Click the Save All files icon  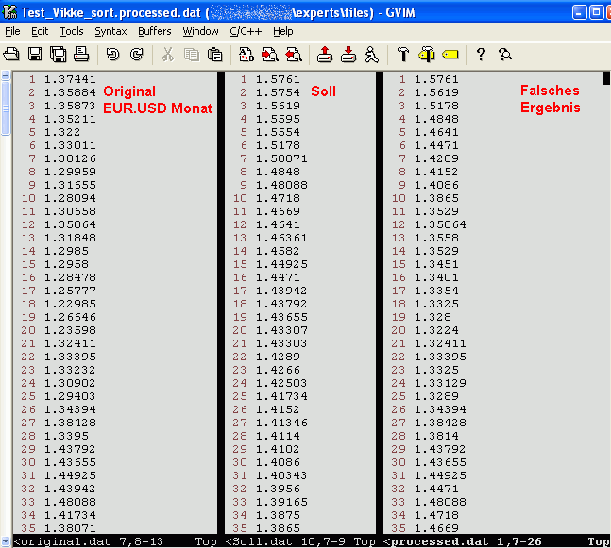58,55
